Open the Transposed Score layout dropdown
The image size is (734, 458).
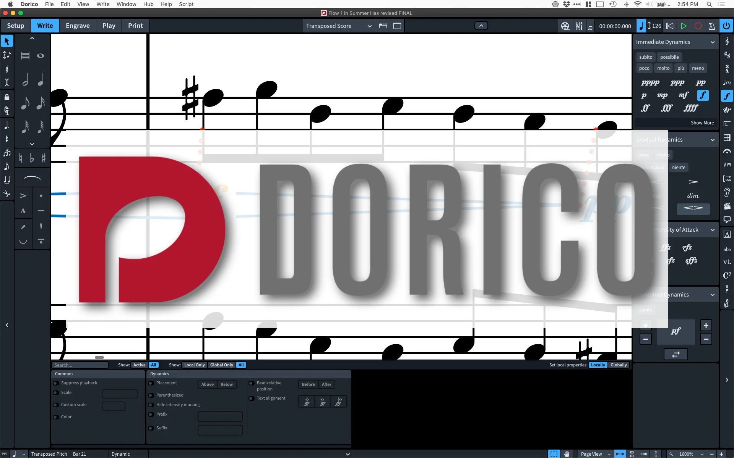(x=338, y=26)
